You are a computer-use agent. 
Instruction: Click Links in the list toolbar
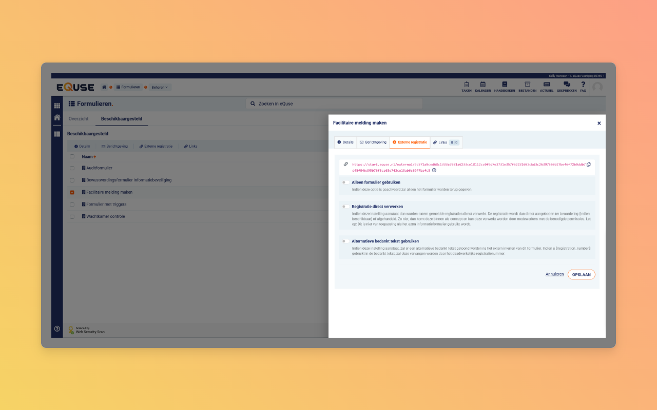190,147
